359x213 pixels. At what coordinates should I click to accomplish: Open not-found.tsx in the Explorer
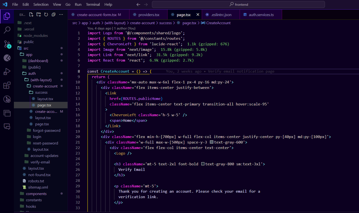[41, 175]
